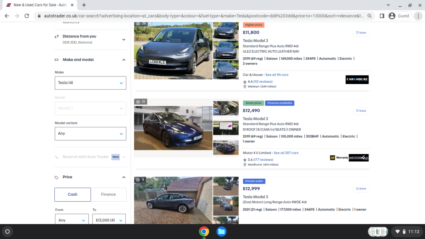Viewport: 425px width, 239px height.
Task: Open the 112 reviews link
Action: 263,82
